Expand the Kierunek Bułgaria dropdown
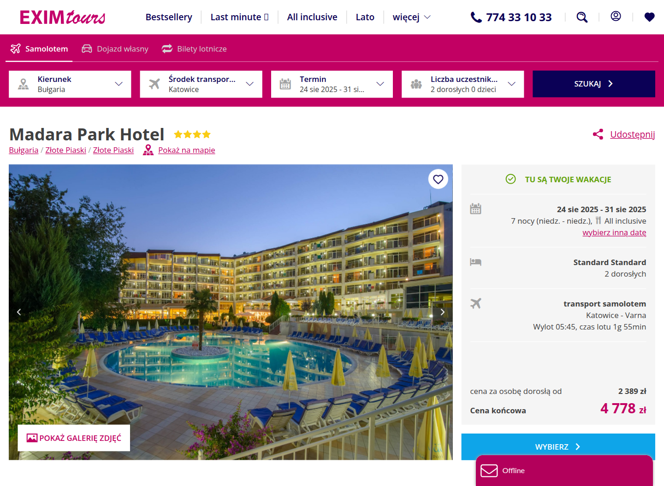Image resolution: width=664 pixels, height=486 pixels. coord(70,84)
